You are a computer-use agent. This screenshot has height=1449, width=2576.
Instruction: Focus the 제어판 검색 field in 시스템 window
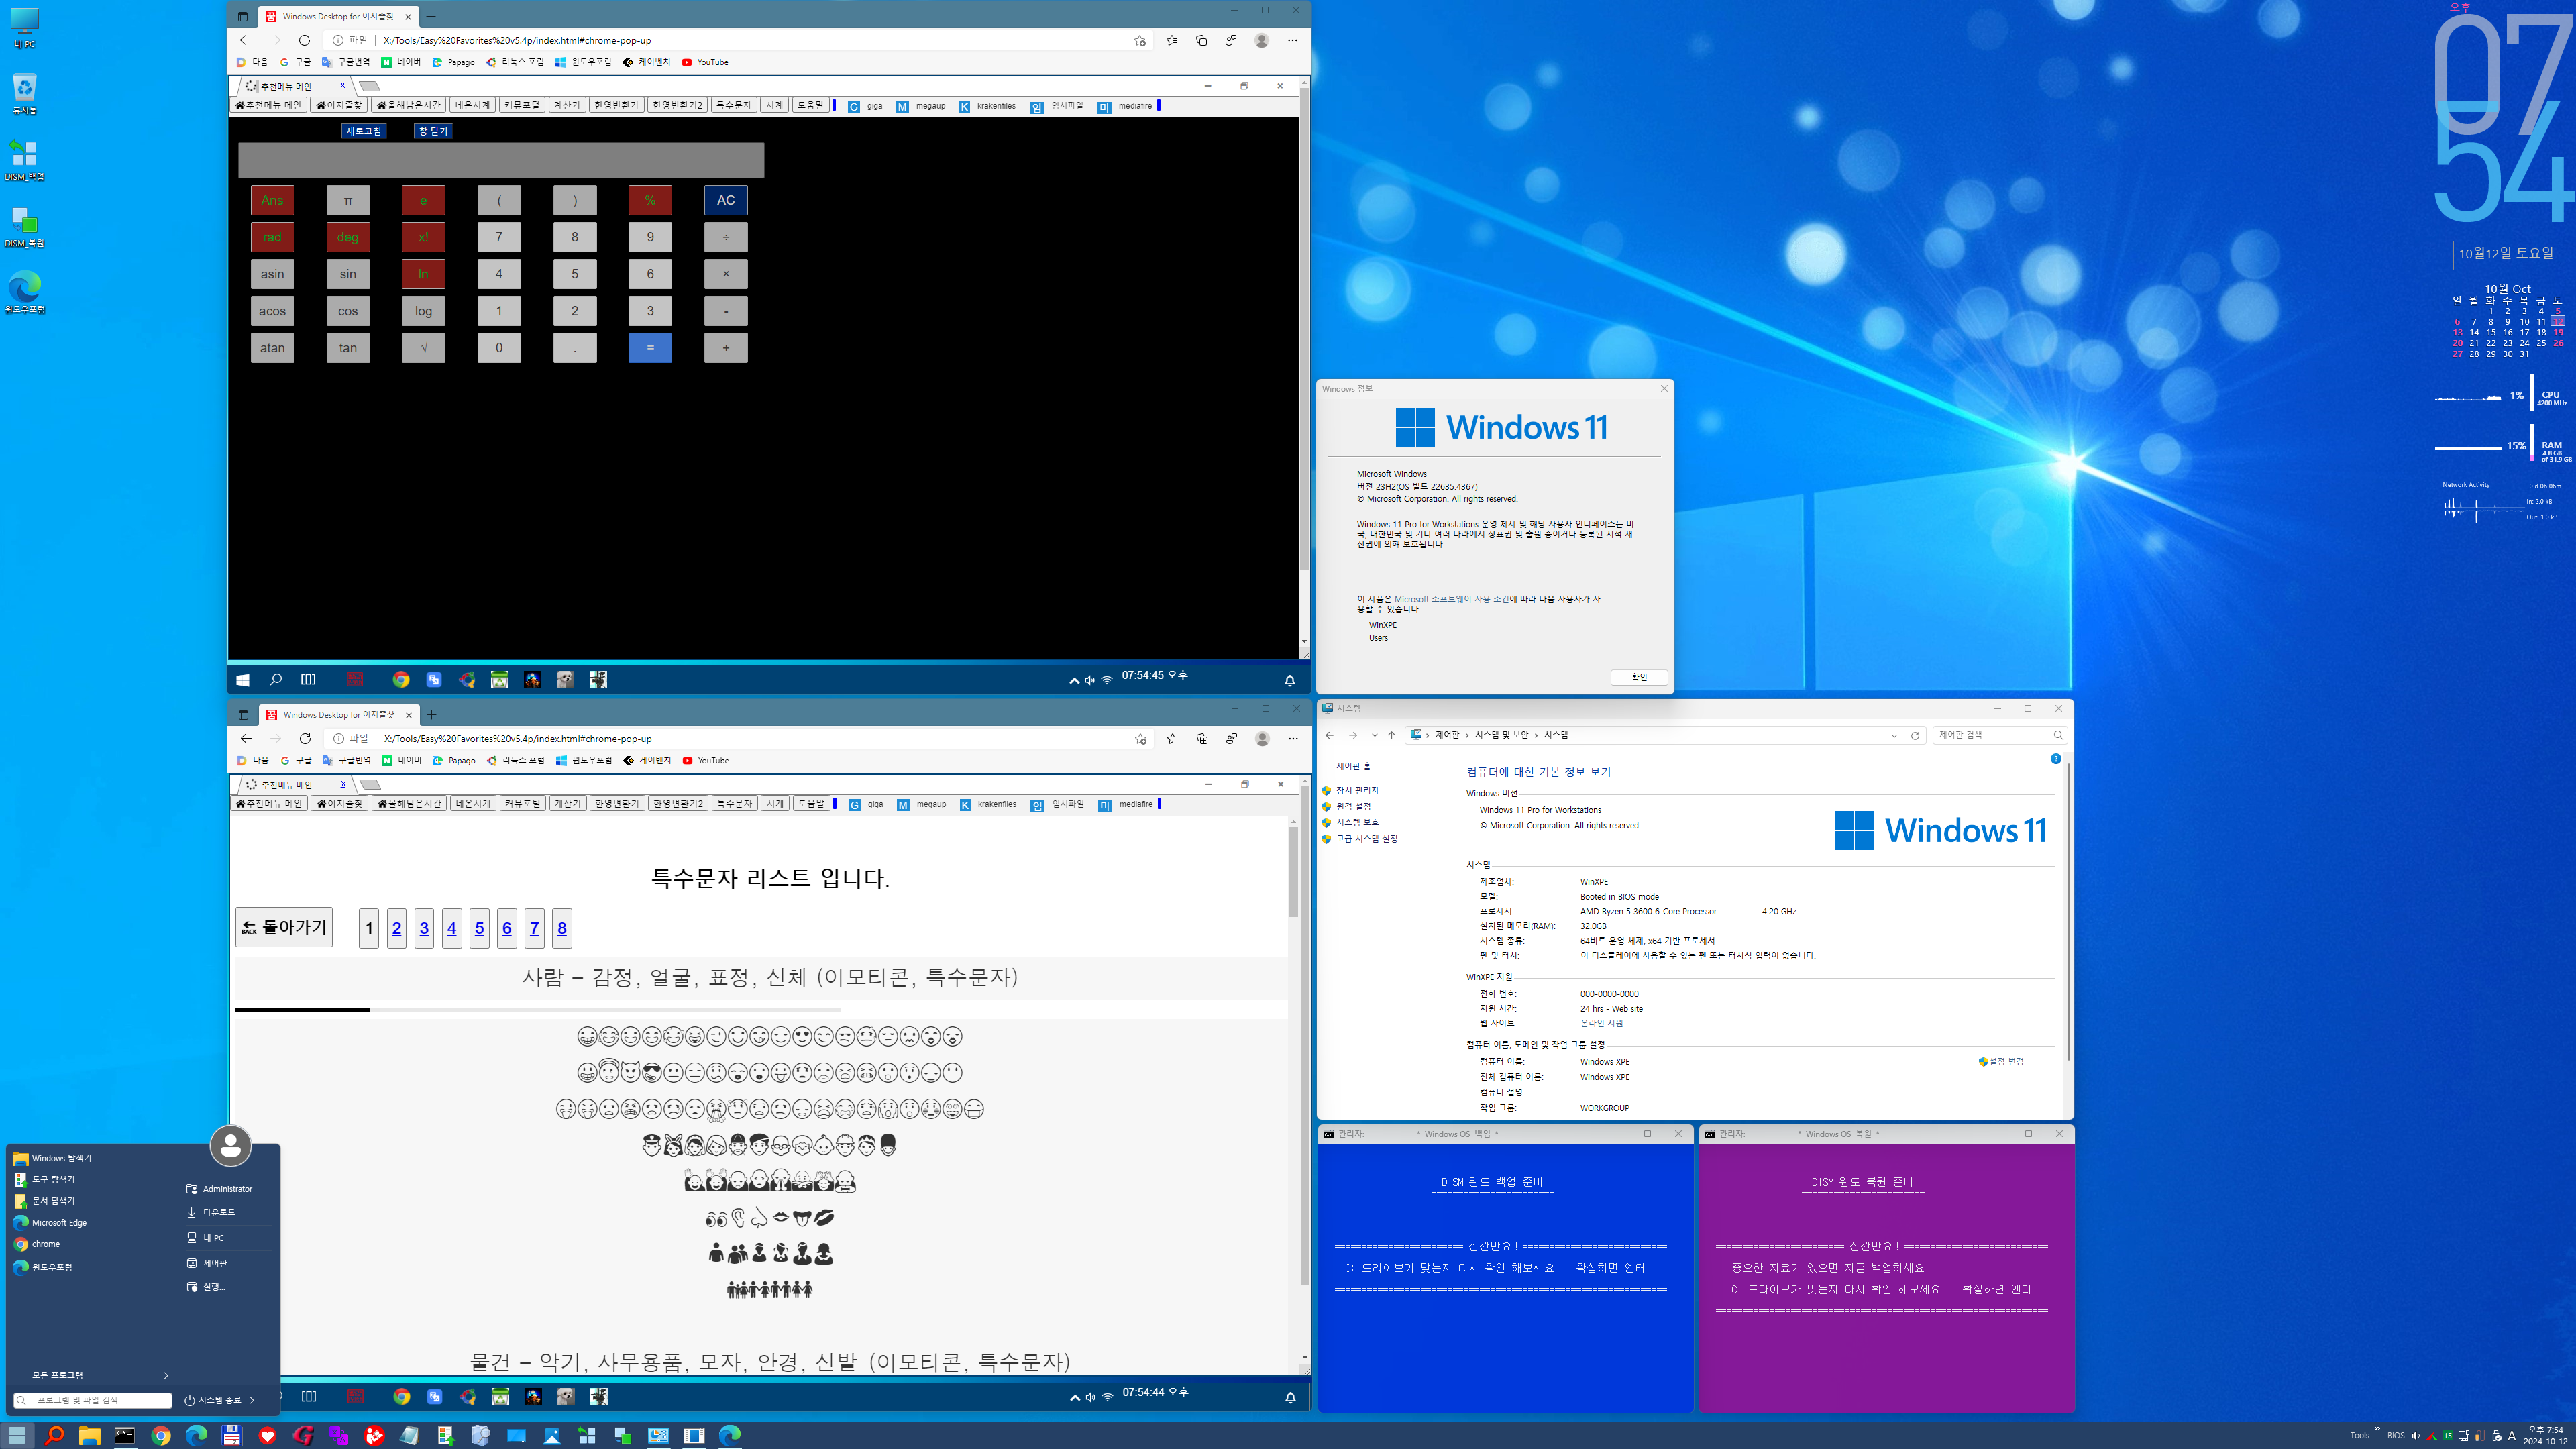pyautogui.click(x=1999, y=735)
